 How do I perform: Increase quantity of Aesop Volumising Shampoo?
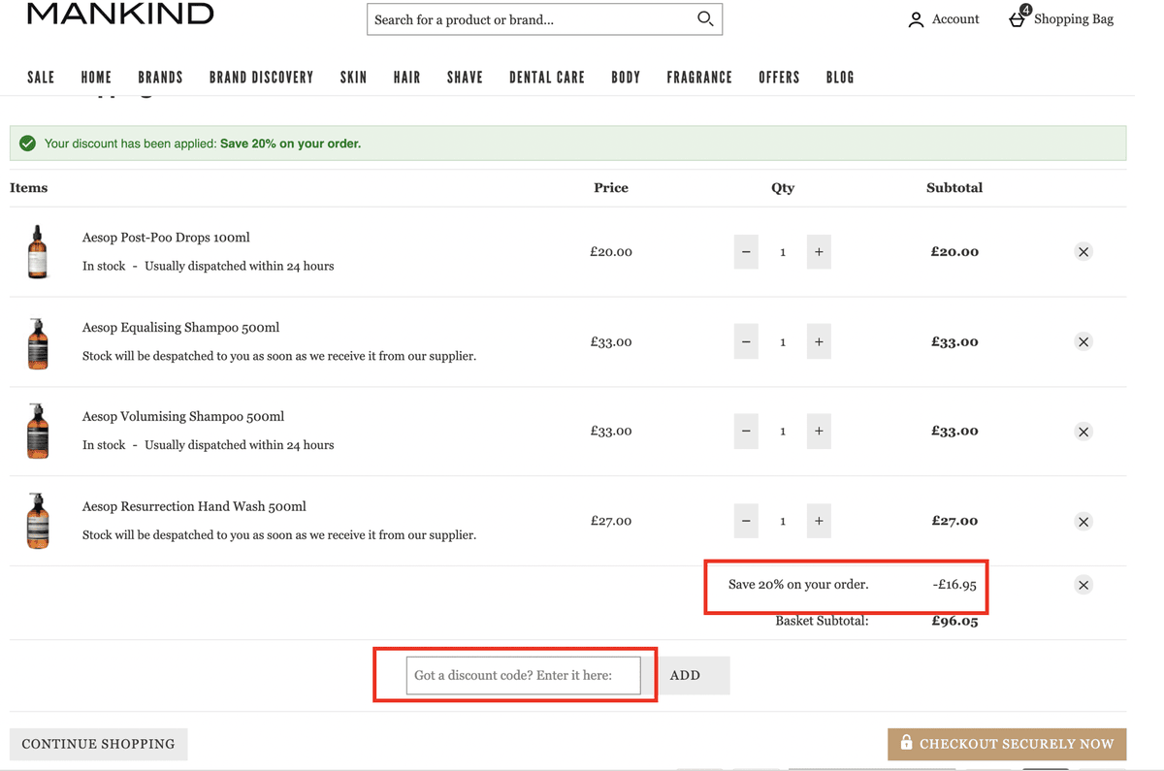[819, 432]
